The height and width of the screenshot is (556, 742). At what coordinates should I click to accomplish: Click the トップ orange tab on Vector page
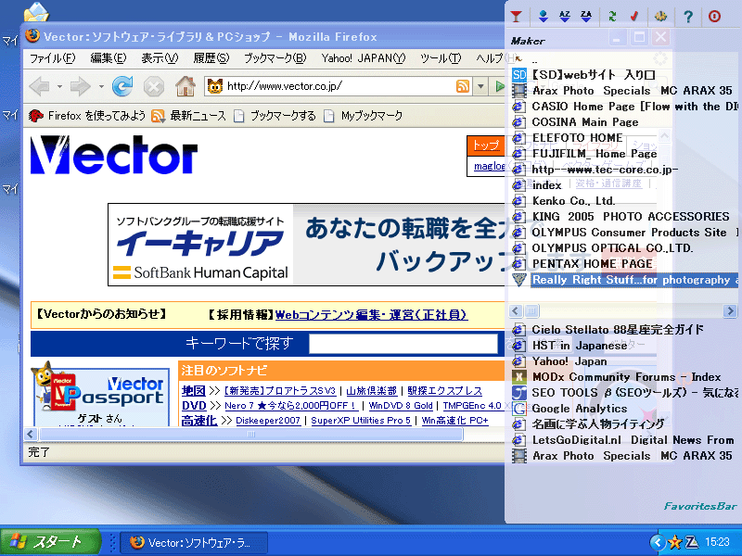tap(486, 145)
